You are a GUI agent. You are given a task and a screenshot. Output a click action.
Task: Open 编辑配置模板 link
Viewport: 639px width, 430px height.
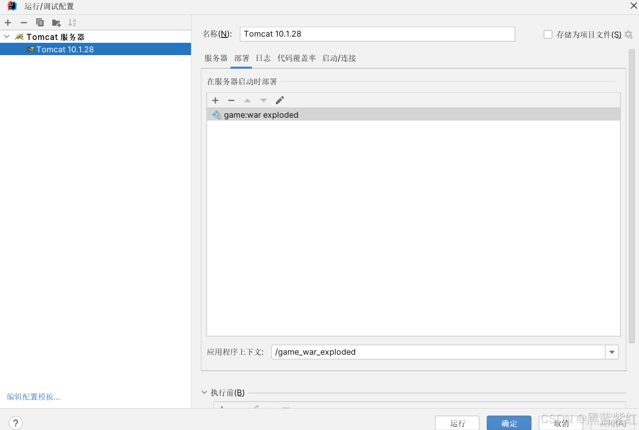click(x=33, y=397)
